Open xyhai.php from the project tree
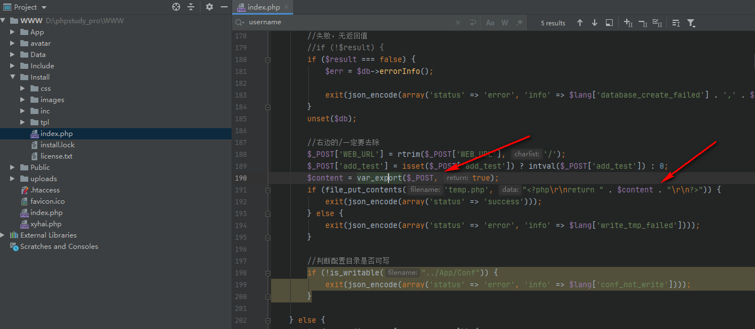This screenshot has width=755, height=329. click(46, 224)
